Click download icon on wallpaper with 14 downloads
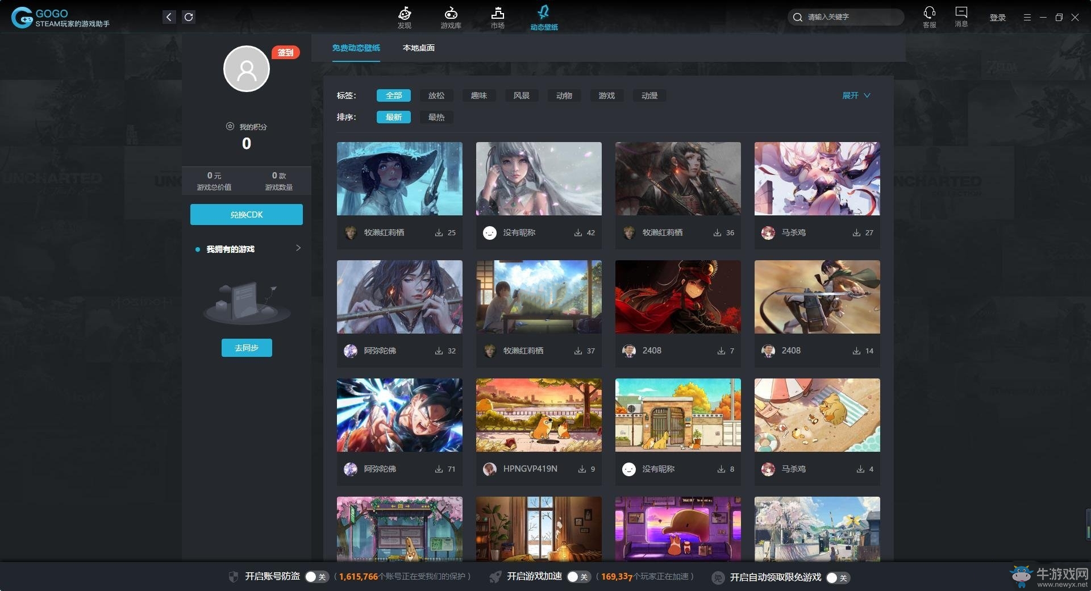The width and height of the screenshot is (1091, 591). click(x=856, y=351)
